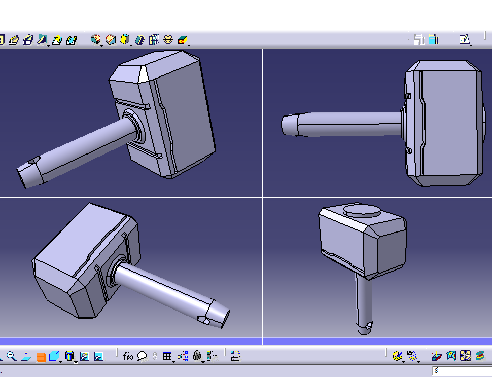Open the Sketch tool

(x=464, y=40)
